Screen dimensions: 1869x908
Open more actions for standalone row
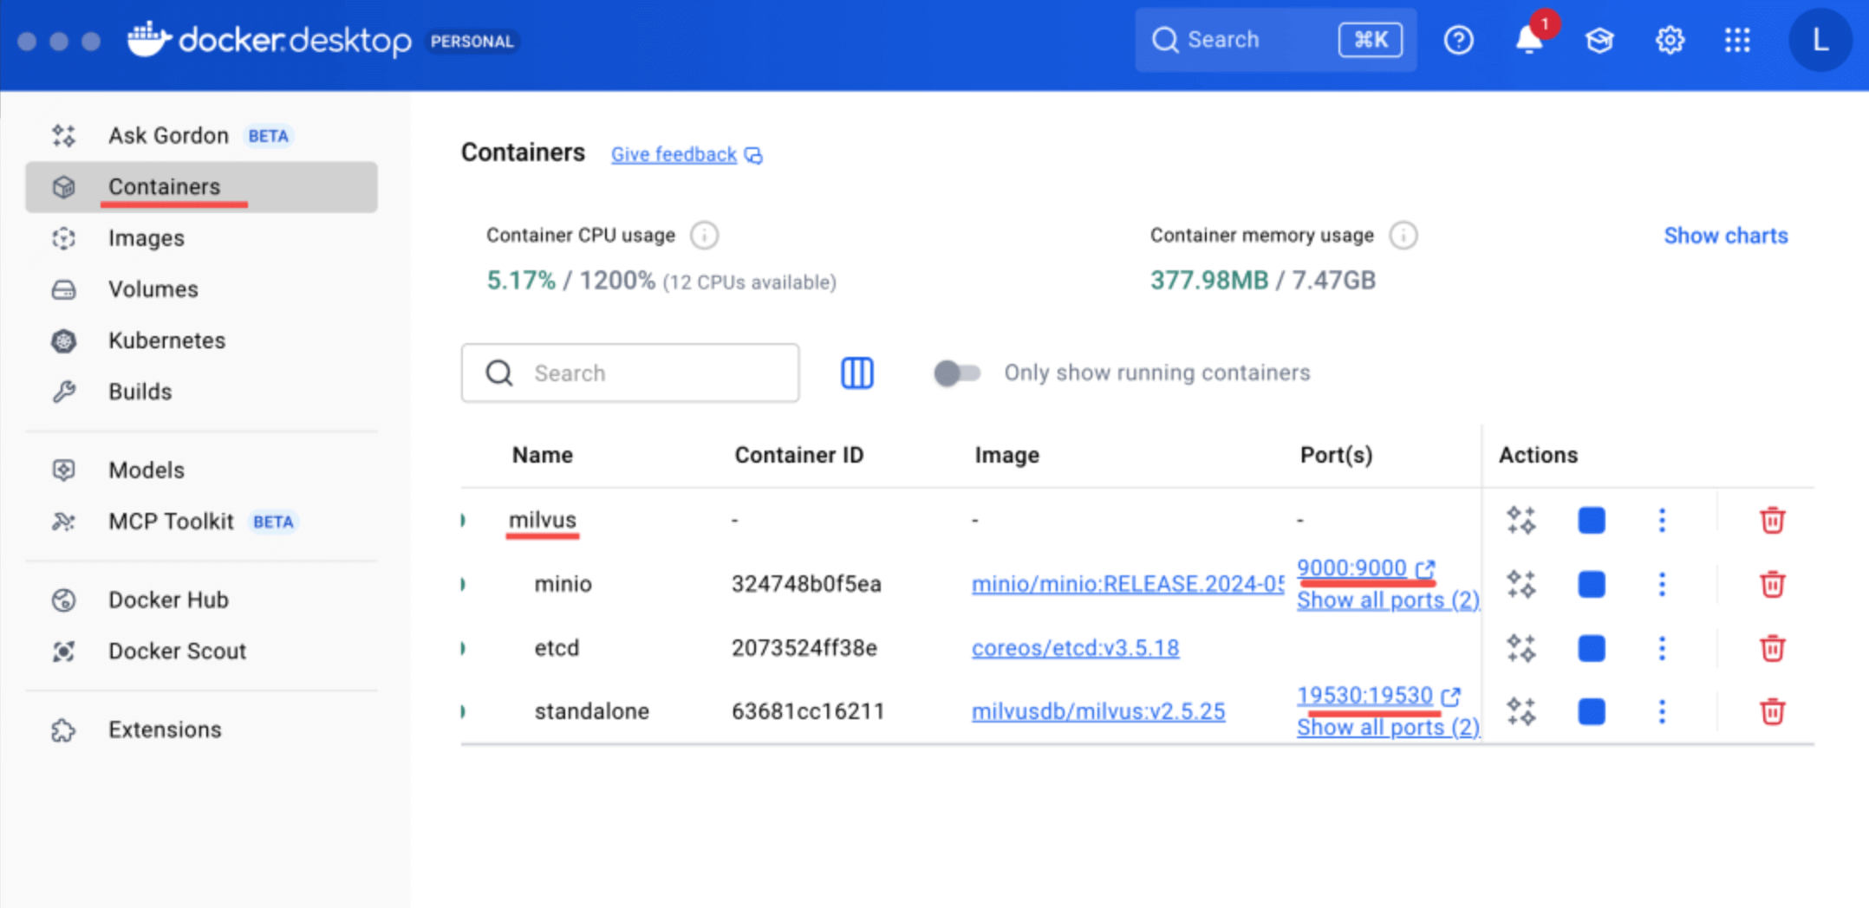(1662, 711)
